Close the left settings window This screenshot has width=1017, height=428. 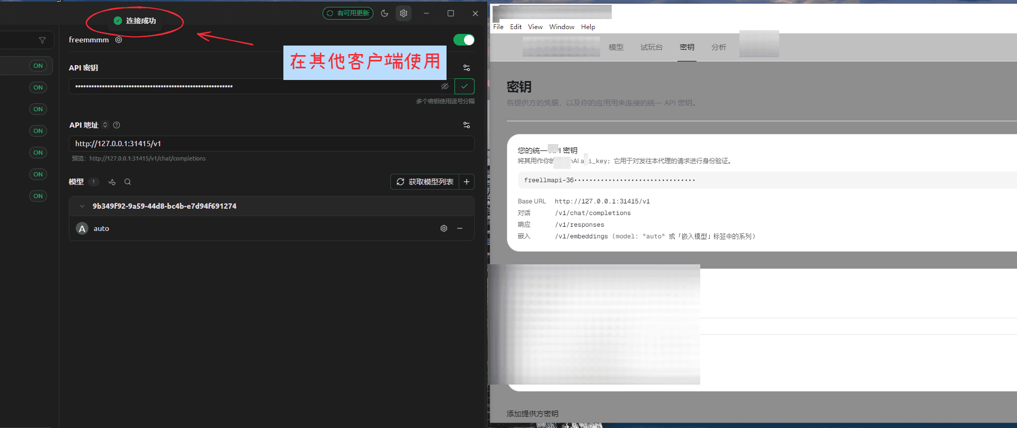(475, 13)
